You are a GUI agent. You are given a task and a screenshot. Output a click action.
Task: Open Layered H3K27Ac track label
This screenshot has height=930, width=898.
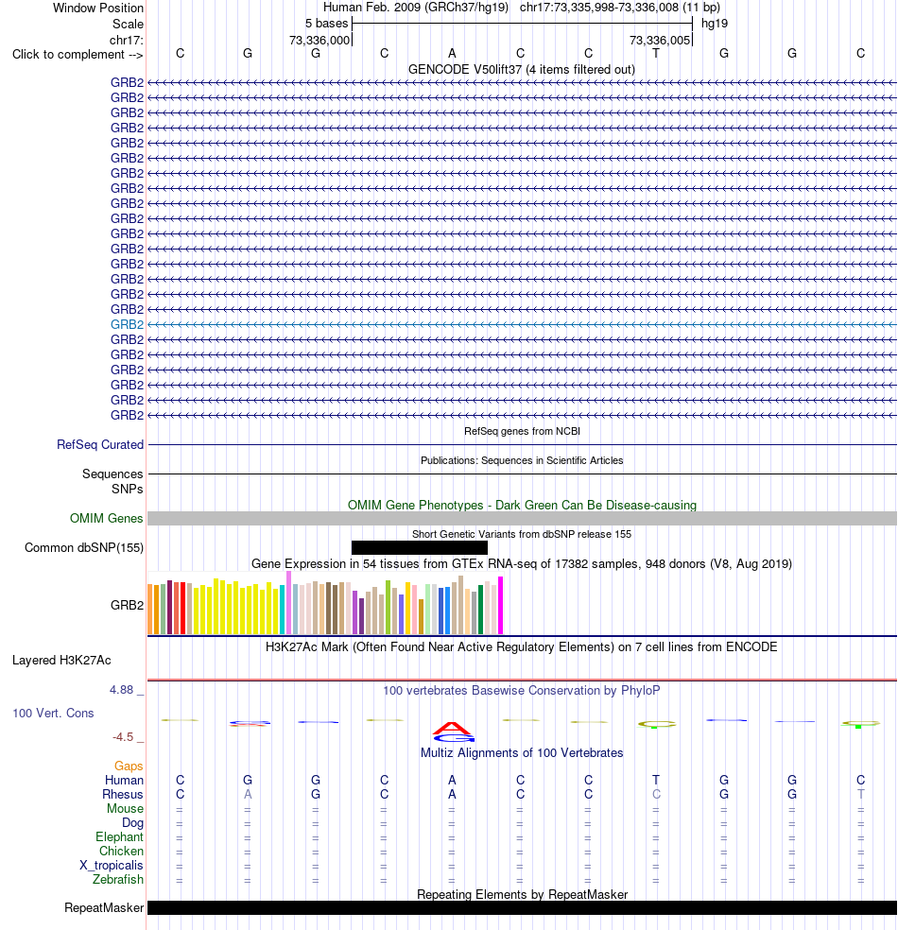coord(61,660)
